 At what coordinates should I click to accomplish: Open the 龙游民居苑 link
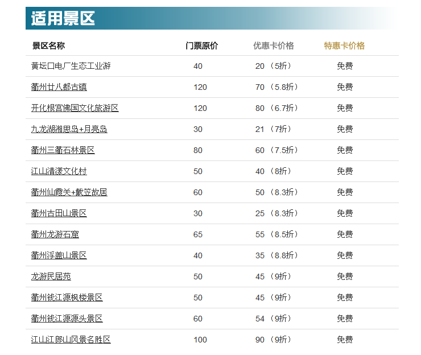[51, 276]
